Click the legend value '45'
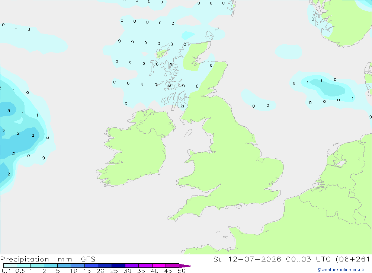The width and height of the screenshot is (372, 273). (x=168, y=271)
